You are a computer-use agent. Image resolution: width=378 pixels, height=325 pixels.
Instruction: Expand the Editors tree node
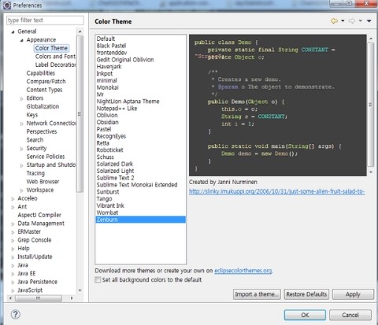(22, 99)
